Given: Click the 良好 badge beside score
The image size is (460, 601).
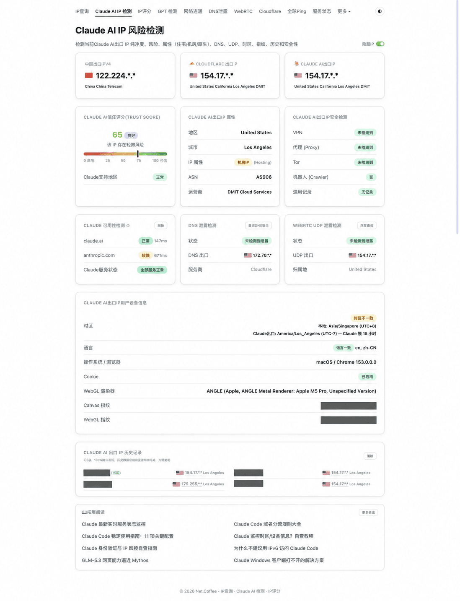Looking at the screenshot, I should (x=131, y=135).
